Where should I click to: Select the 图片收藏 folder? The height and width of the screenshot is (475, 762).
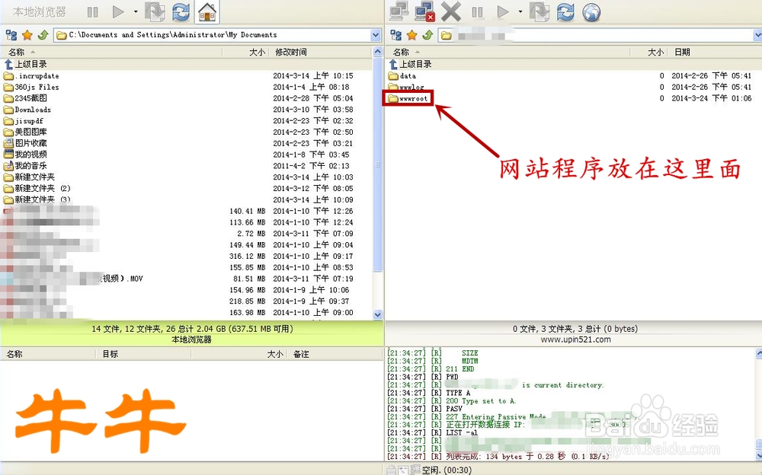[25, 143]
